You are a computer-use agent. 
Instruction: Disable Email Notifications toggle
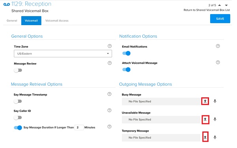pyautogui.click(x=126, y=53)
